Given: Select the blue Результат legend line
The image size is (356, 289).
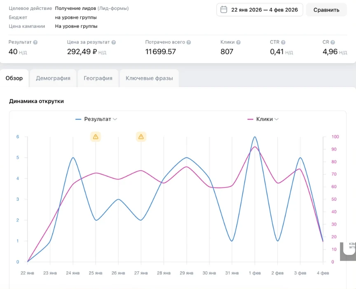Looking at the screenshot, I should tap(78, 119).
